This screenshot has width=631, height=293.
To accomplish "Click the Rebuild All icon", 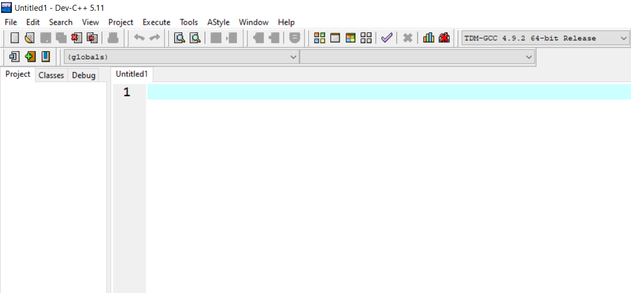I will [366, 38].
